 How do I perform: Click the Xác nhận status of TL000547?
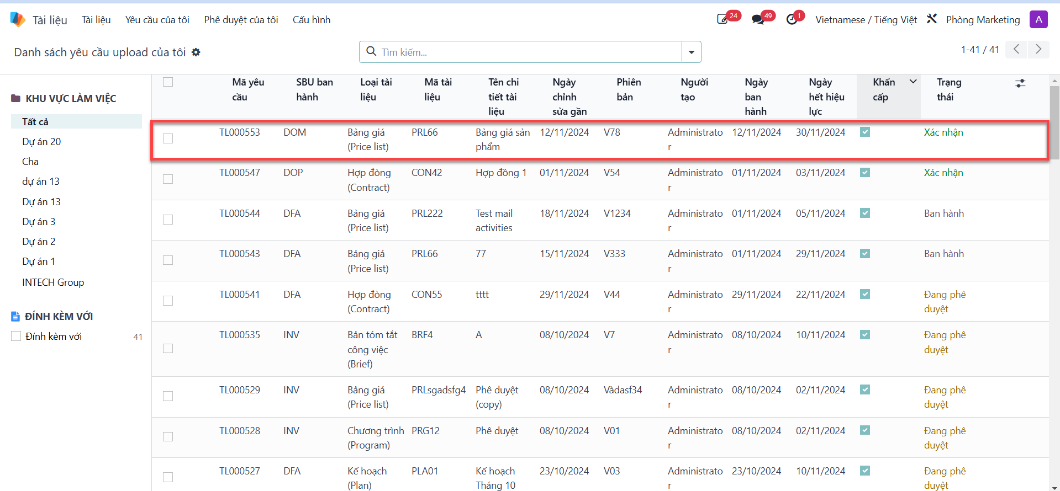tap(943, 173)
